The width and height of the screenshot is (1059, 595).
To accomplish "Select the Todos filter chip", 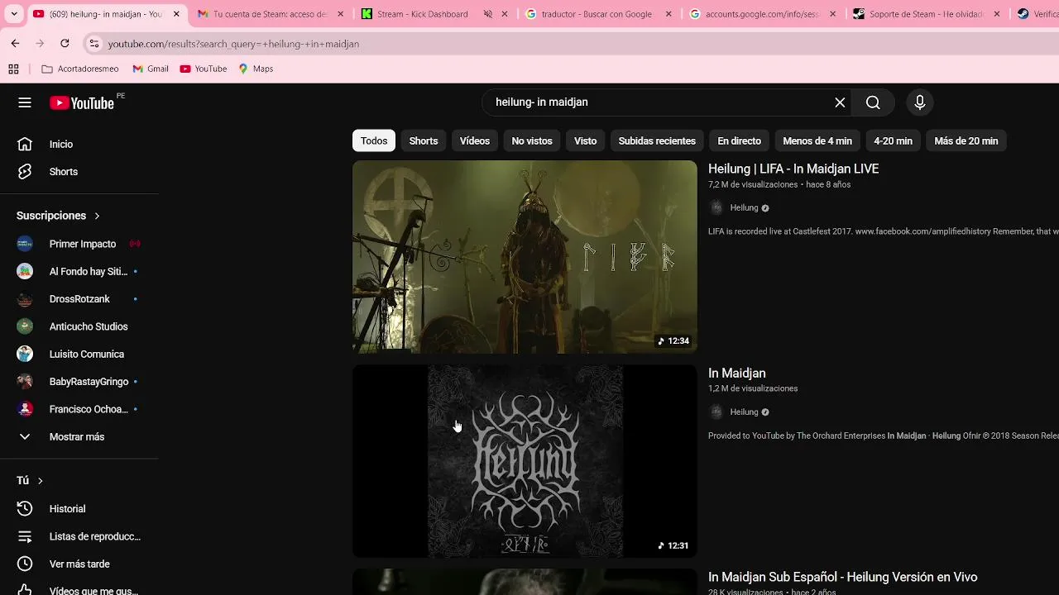I will [x=374, y=140].
